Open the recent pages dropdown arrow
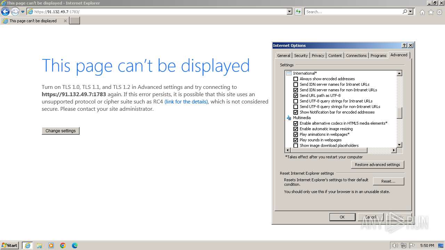Screen dimensions: 445x250 (23, 12)
